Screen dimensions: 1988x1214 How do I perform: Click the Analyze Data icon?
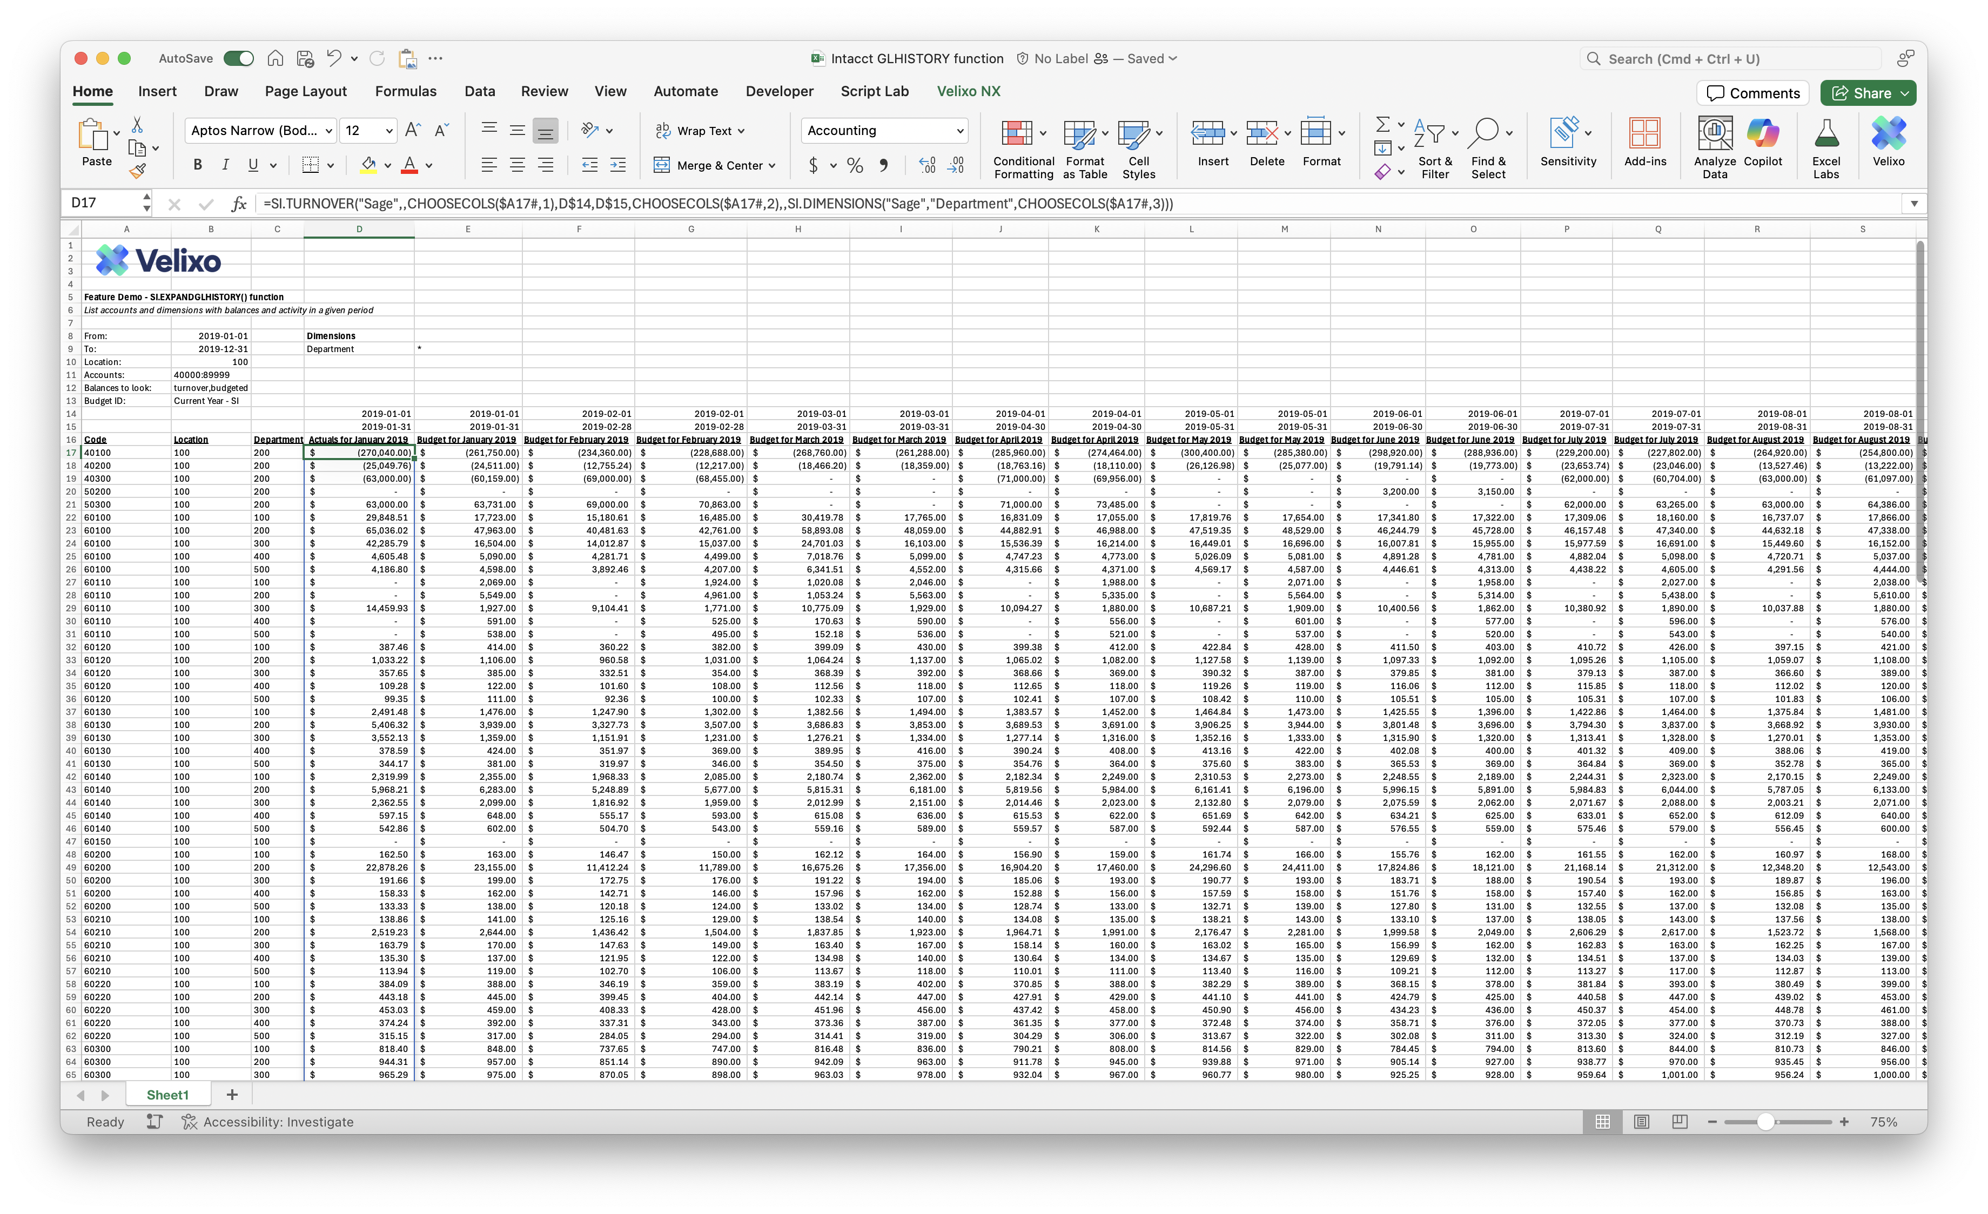coord(1715,133)
